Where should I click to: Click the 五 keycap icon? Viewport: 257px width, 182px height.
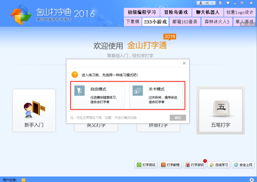221,109
